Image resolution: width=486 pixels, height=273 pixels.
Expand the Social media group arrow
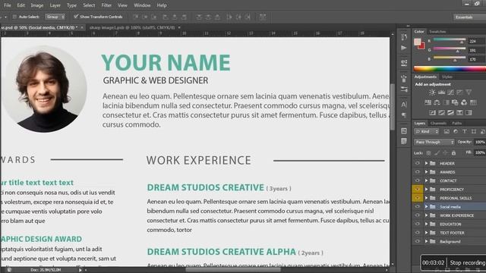click(427, 206)
